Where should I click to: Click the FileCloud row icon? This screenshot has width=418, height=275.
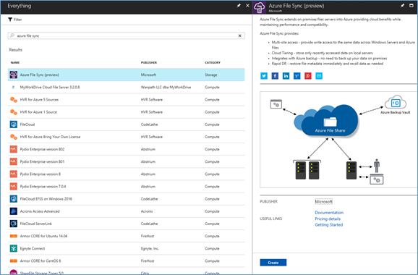point(14,124)
